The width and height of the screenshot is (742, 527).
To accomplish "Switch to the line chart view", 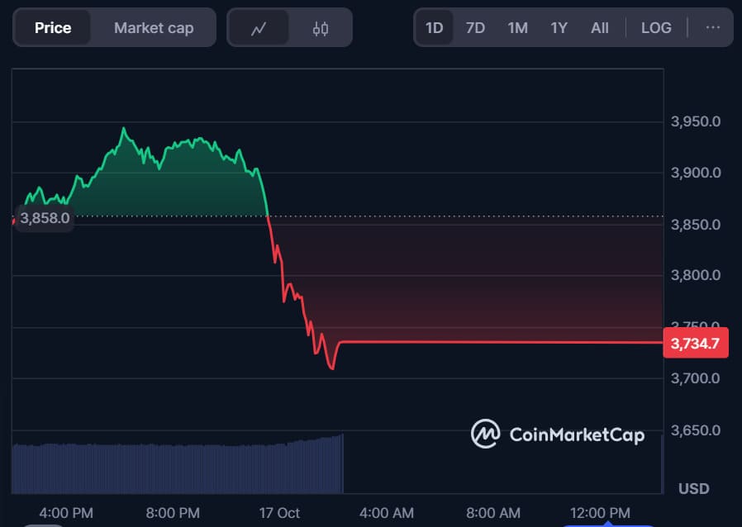I will (x=259, y=28).
